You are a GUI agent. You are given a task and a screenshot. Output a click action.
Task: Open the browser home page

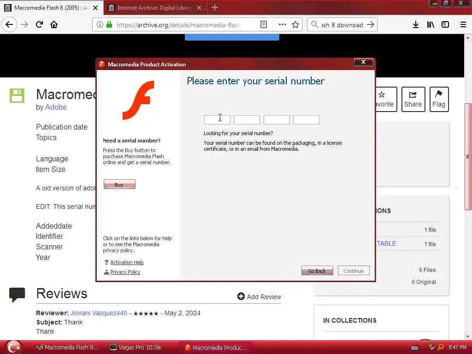(54, 24)
